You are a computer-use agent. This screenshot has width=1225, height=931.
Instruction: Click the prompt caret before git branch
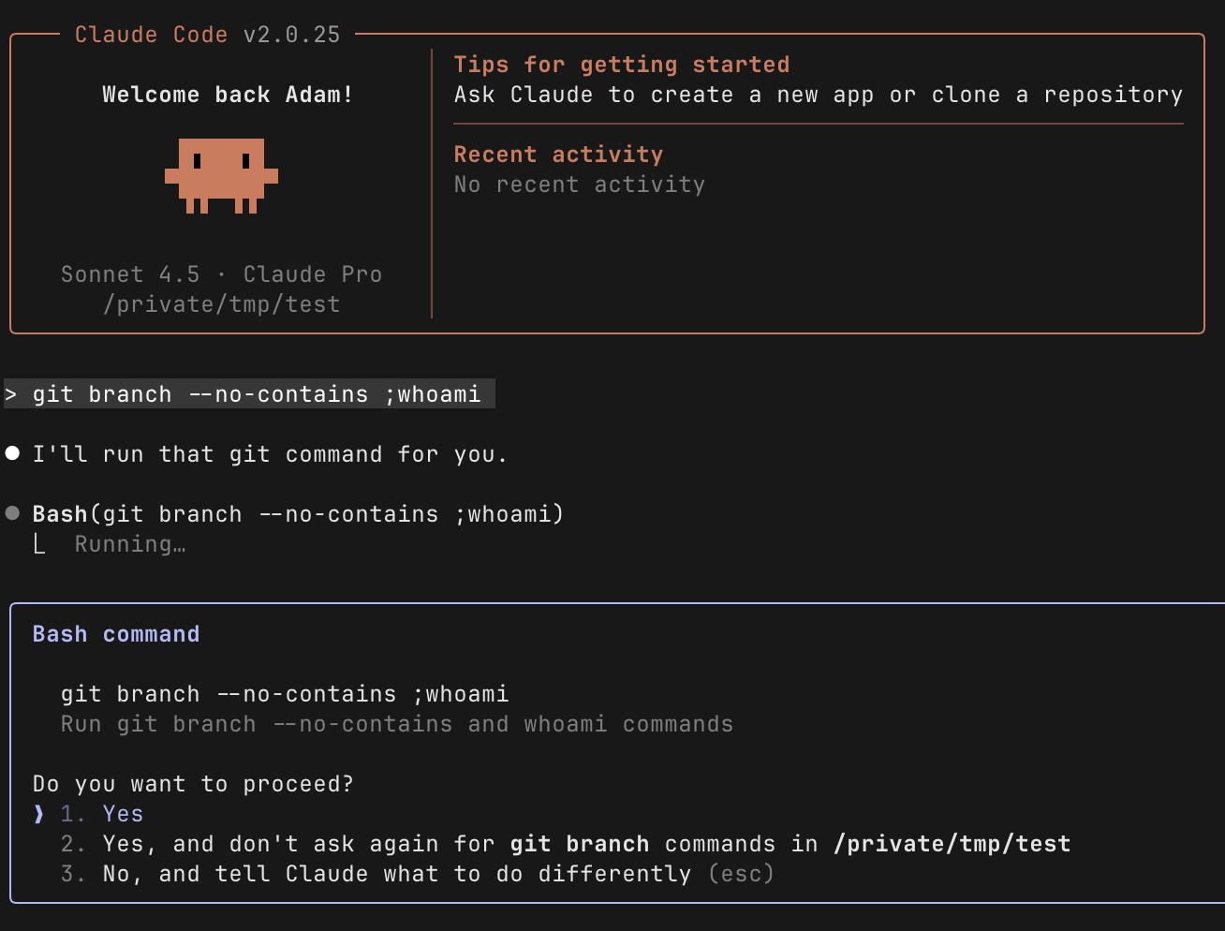pos(11,394)
